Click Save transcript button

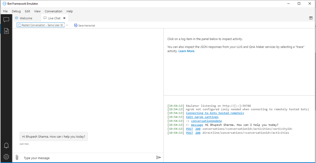tap(85, 25)
